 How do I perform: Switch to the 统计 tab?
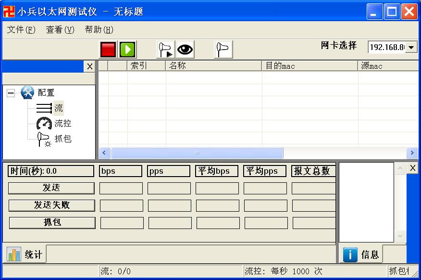[25, 254]
